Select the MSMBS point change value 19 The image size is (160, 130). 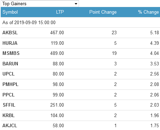[114, 53]
